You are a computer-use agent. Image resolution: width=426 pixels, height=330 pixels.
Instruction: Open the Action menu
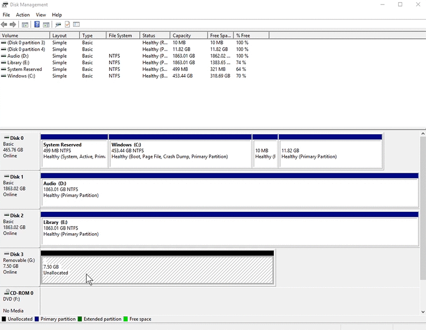tap(22, 15)
